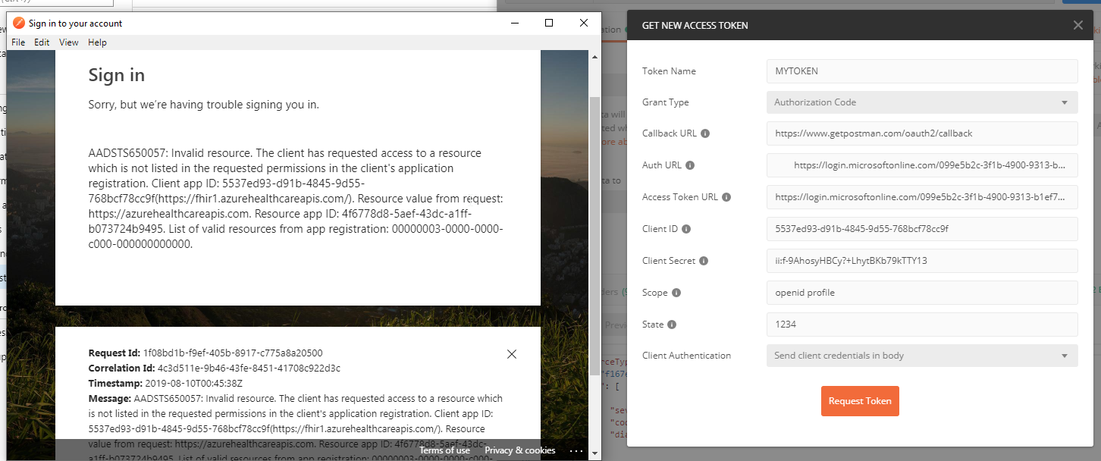Click the Client Secret info icon
The width and height of the screenshot is (1101, 461).
702,260
